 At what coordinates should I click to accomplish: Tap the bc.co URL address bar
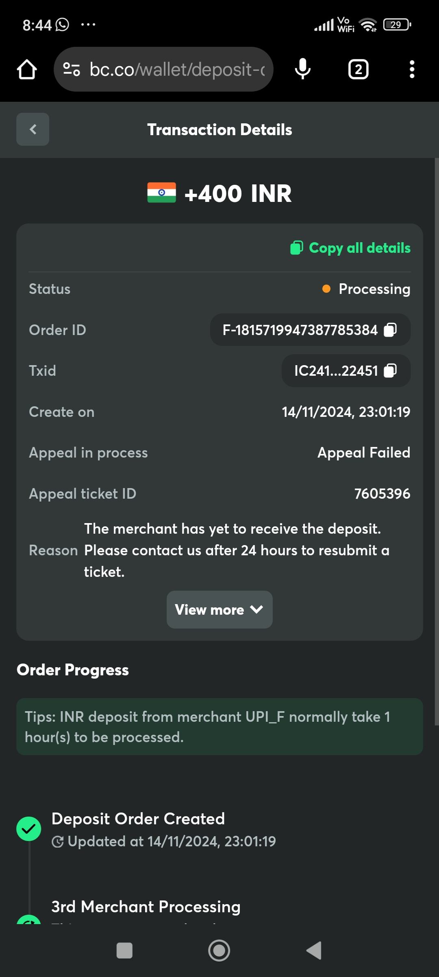point(177,69)
